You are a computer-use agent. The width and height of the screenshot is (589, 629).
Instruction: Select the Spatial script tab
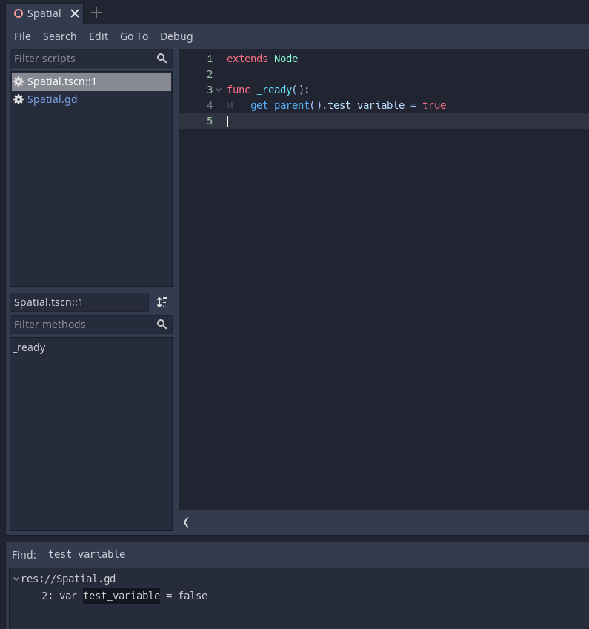[x=44, y=13]
